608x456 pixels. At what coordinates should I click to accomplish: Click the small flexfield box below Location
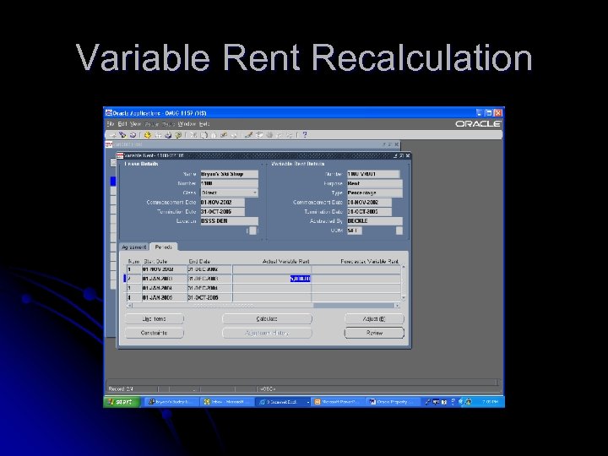(252, 231)
